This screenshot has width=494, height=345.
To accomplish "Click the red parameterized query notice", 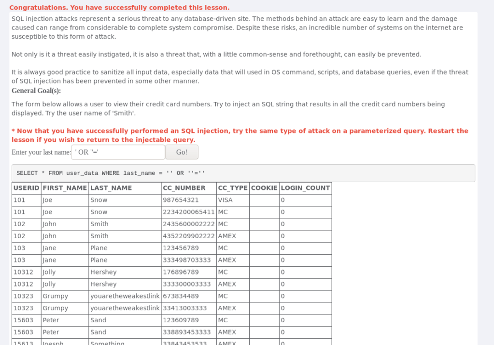I will click(240, 135).
